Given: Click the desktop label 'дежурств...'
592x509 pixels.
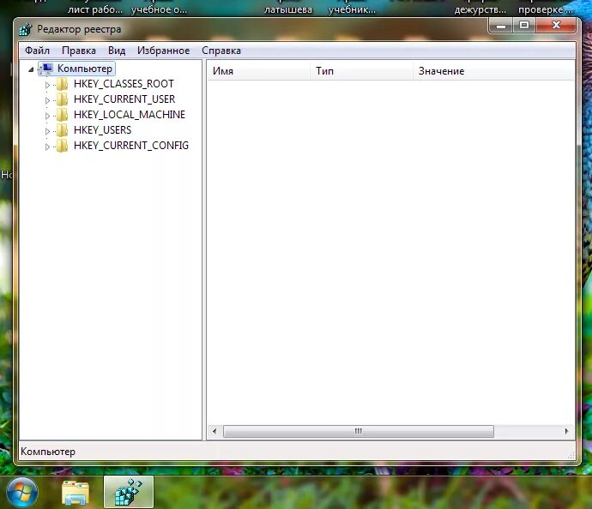Looking at the screenshot, I should point(480,9).
